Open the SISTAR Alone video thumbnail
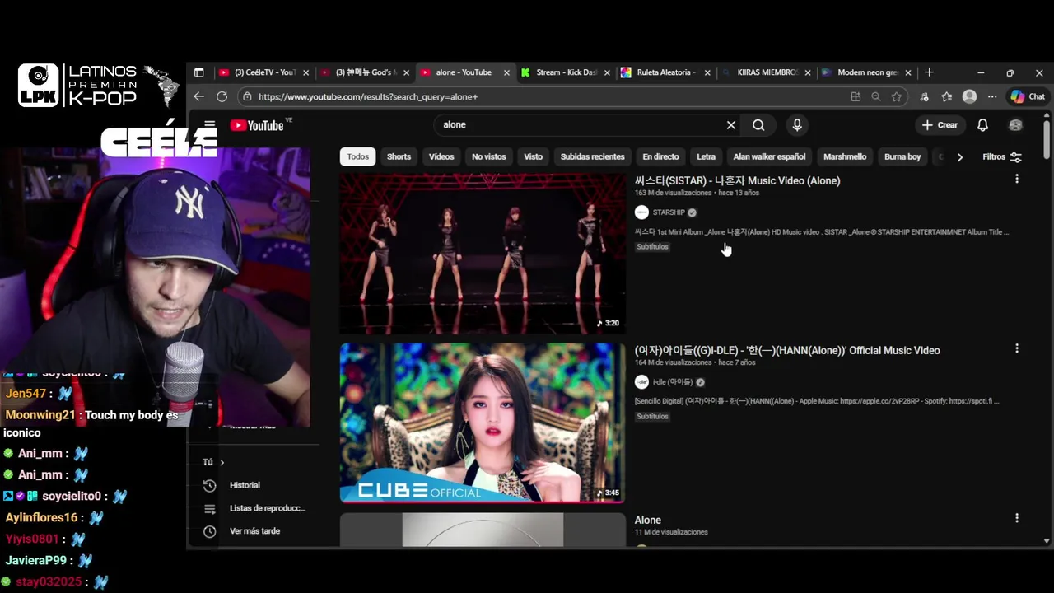The width and height of the screenshot is (1054, 593). coord(483,253)
